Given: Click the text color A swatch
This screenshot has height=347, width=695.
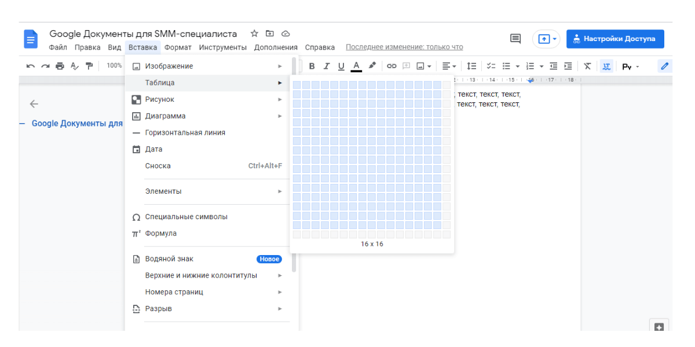Looking at the screenshot, I should point(356,66).
